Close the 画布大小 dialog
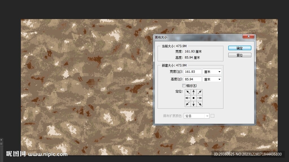 tap(248, 36)
